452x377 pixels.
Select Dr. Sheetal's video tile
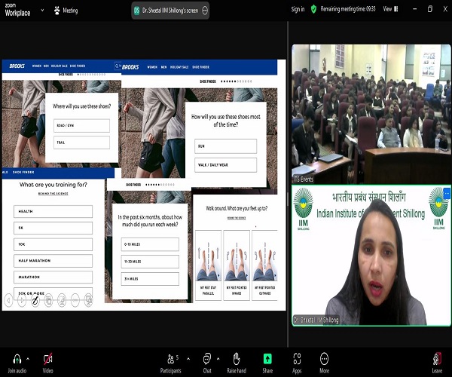coord(371,256)
